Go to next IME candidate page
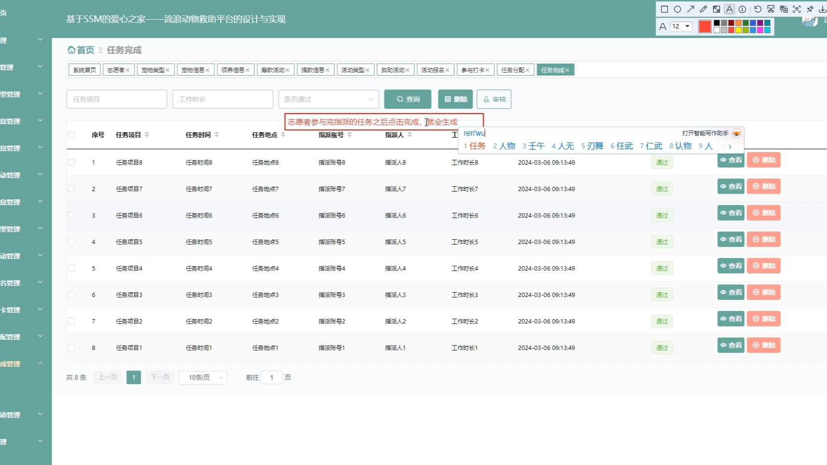This screenshot has height=465, width=827. 730,146
